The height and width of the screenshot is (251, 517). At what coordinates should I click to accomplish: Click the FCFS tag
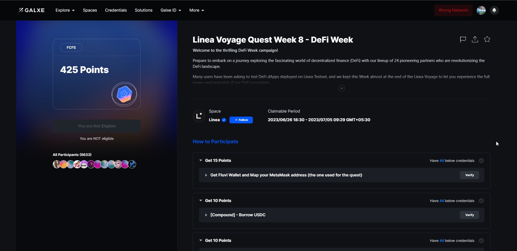point(71,47)
